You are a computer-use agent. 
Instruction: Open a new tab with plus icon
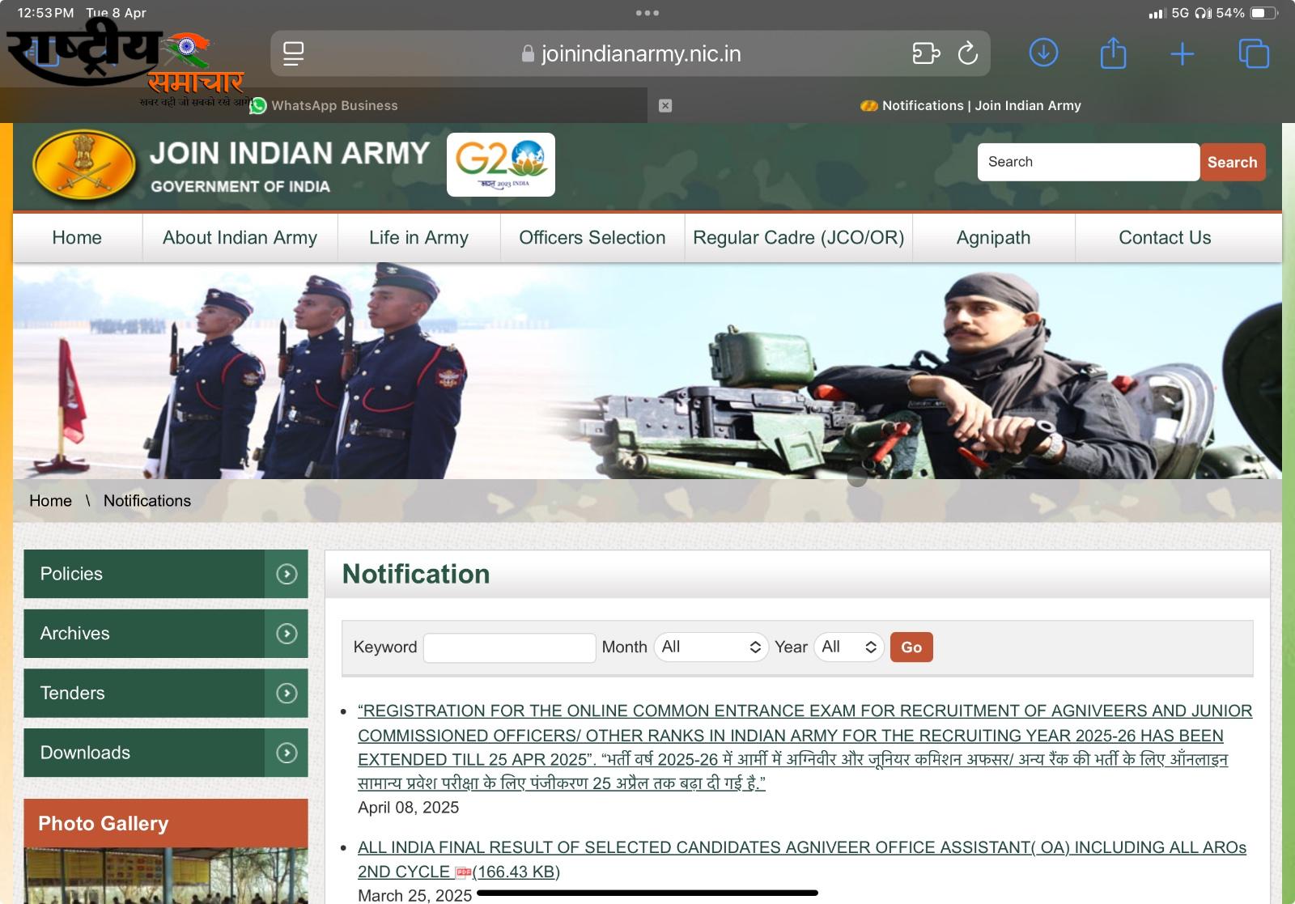tap(1182, 53)
